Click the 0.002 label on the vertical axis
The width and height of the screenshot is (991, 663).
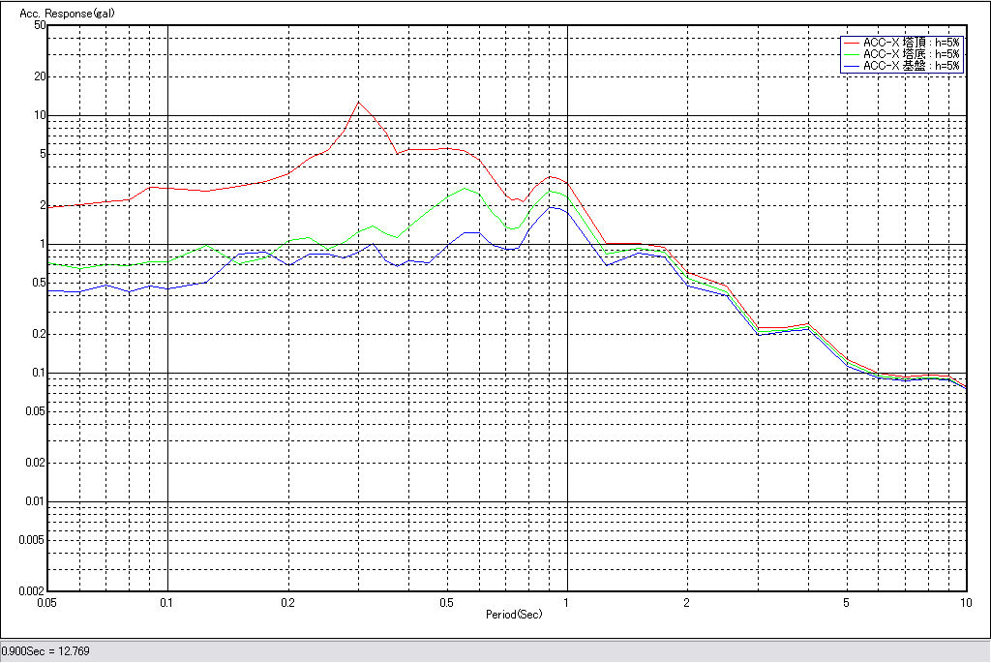point(33,590)
